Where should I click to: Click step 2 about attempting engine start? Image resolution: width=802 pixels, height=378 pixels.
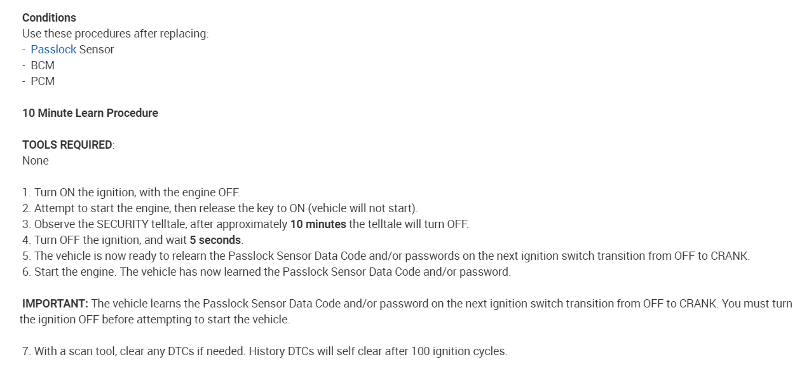tap(221, 208)
